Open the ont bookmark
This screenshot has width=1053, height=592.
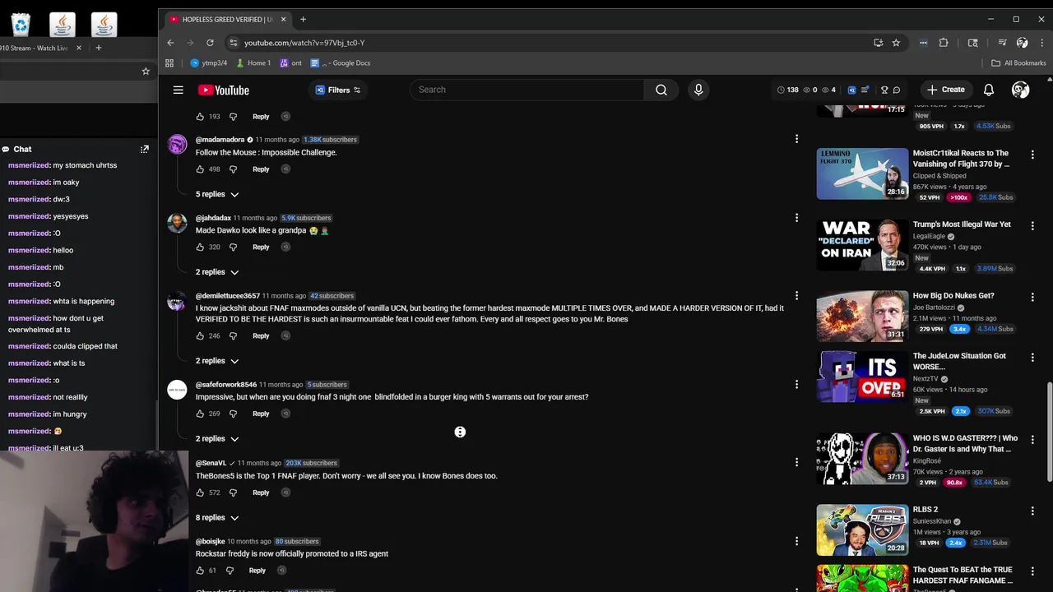click(291, 62)
